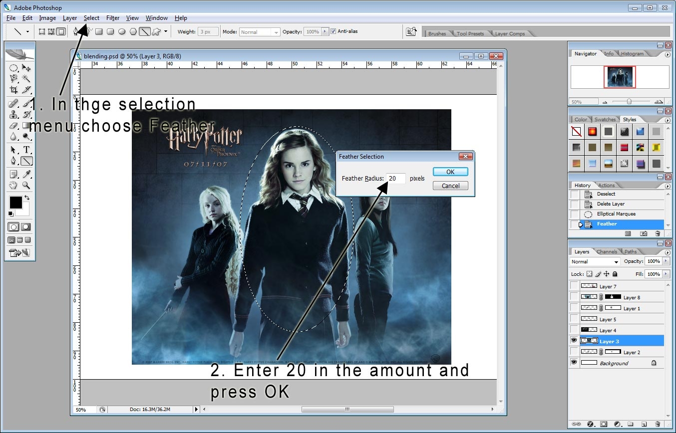The image size is (676, 433).
Task: Select the Move tool
Action: click(x=26, y=68)
